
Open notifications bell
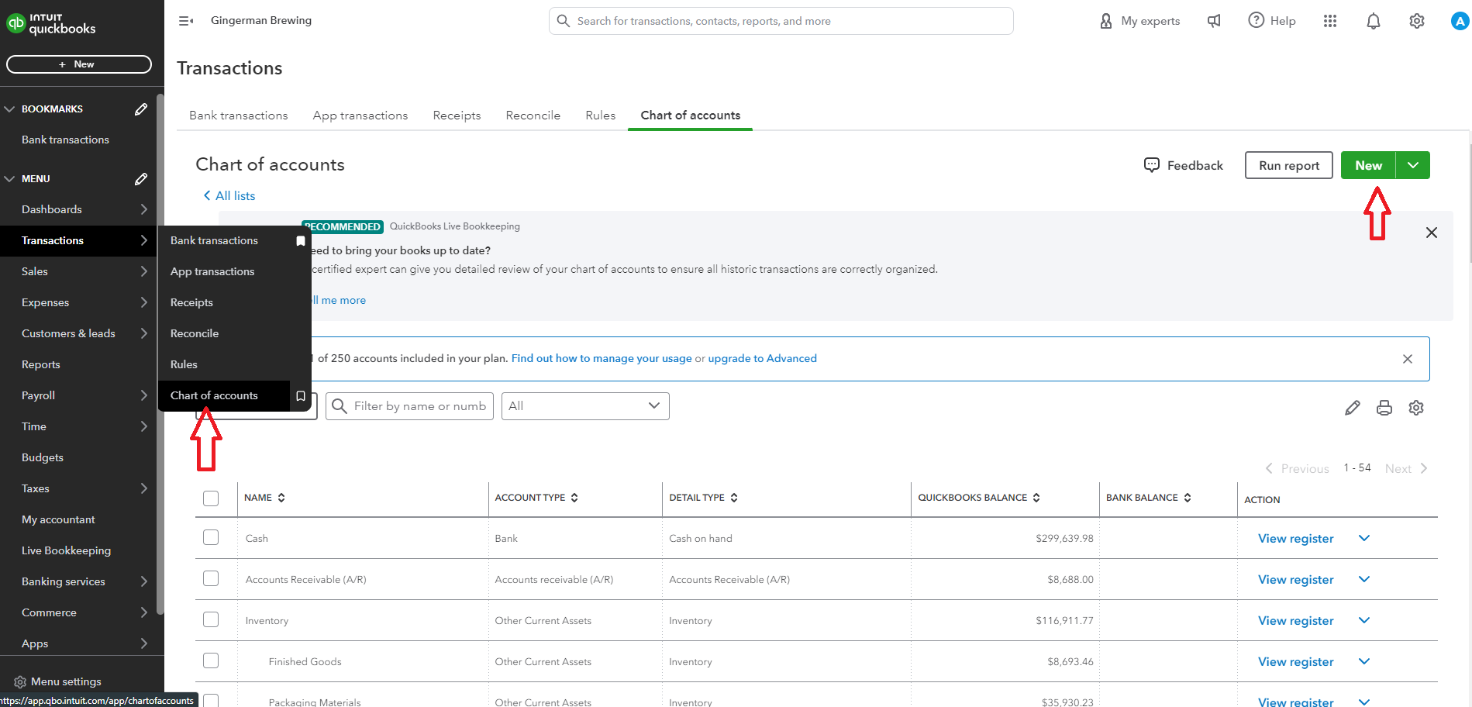[1374, 21]
